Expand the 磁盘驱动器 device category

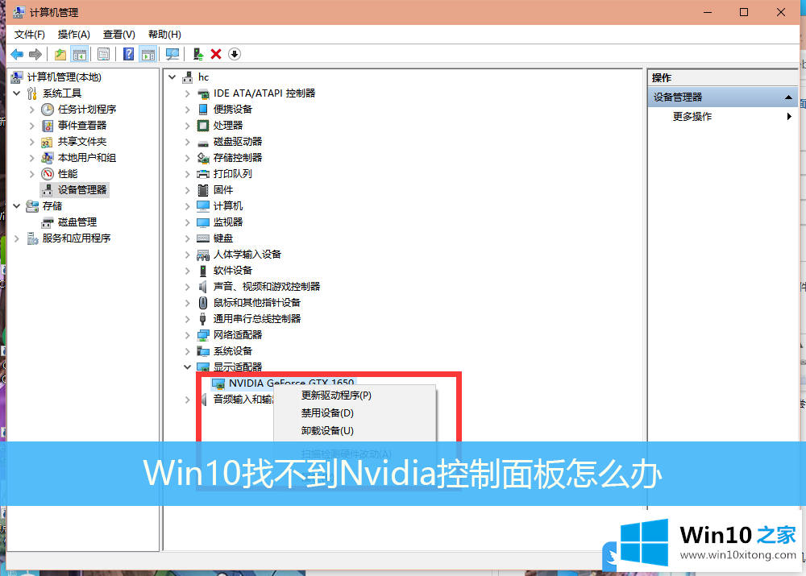[x=188, y=142]
